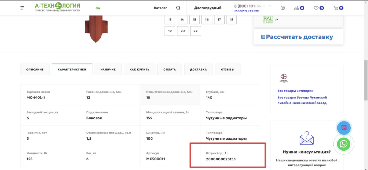Screen dimensions: 368x170
Task: Open the user account icon
Action: (x=283, y=8)
